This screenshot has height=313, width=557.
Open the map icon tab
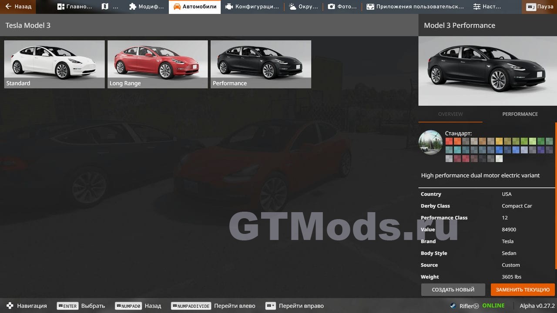pos(110,7)
